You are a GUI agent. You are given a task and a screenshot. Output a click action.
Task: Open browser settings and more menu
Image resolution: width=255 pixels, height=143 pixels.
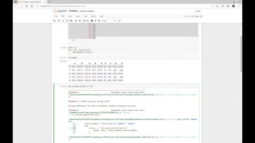[239, 6]
